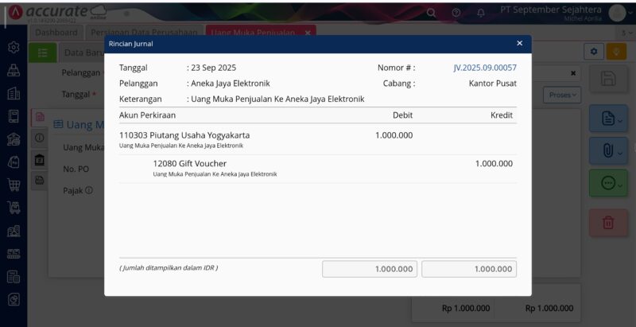Expand the paperclip attachment dropdown
The width and height of the screenshot is (636, 327).
(x=608, y=149)
